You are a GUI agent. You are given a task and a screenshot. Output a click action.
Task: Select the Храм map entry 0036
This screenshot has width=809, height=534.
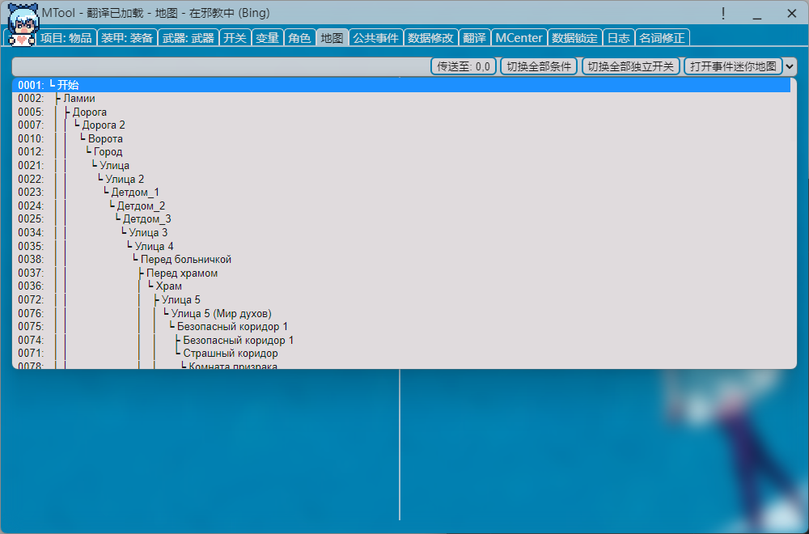click(x=168, y=286)
